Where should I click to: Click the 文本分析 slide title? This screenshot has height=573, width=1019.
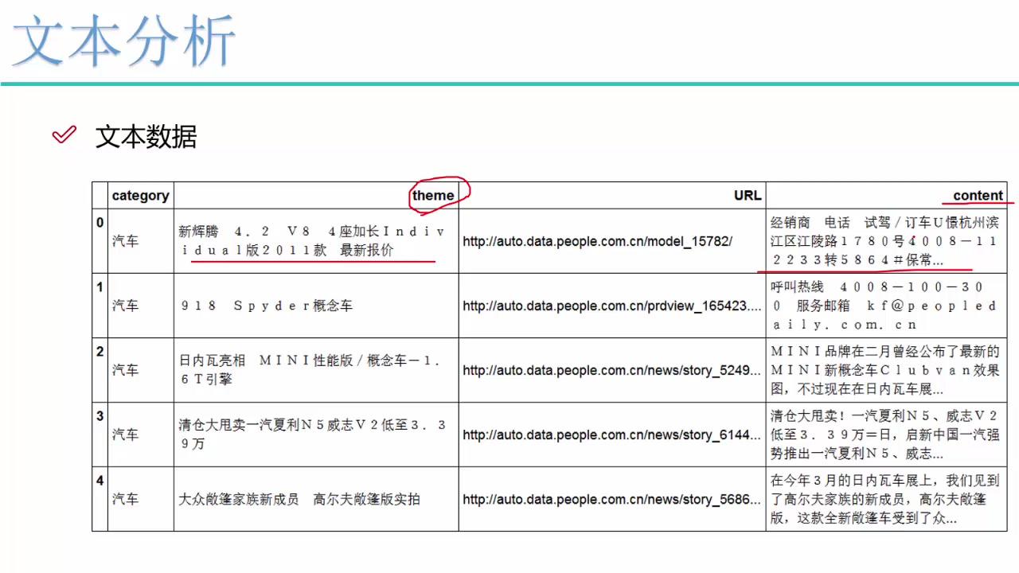123,40
